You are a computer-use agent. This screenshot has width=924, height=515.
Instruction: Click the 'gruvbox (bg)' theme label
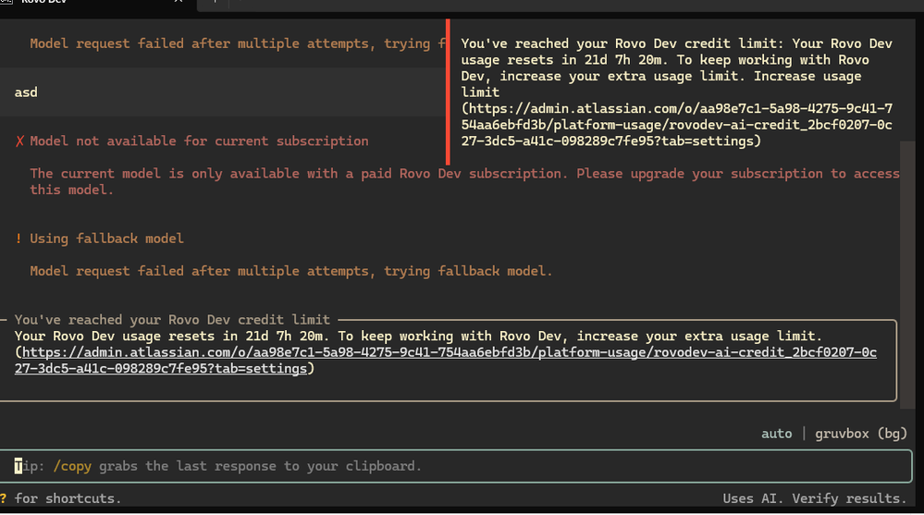[x=861, y=434]
